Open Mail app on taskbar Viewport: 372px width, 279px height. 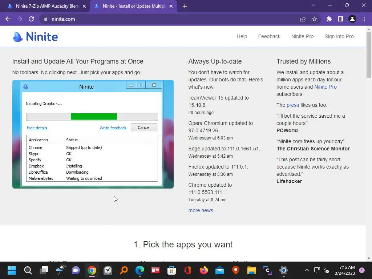220,270
